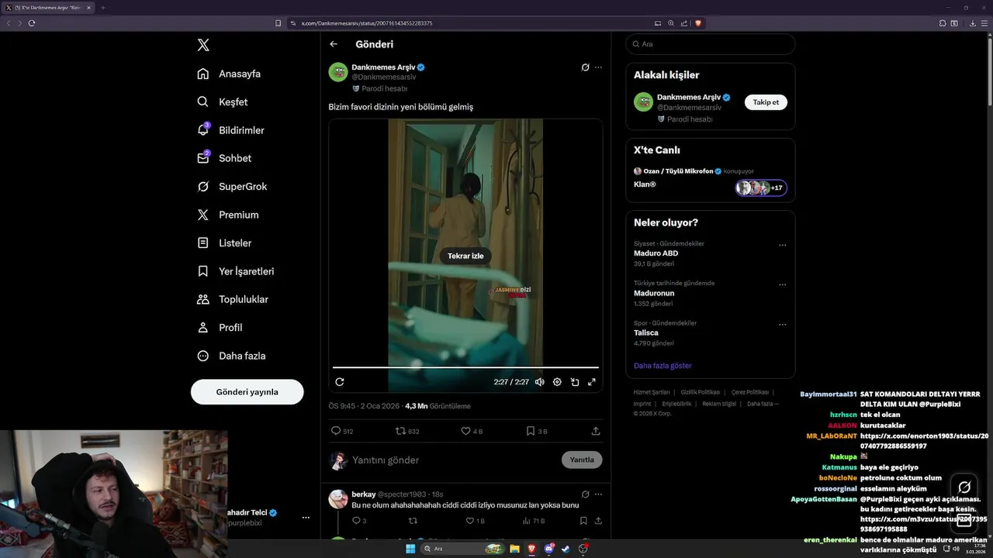Screen dimensions: 993x558
Task: Repost the post with 632 reposts
Action: click(407, 431)
